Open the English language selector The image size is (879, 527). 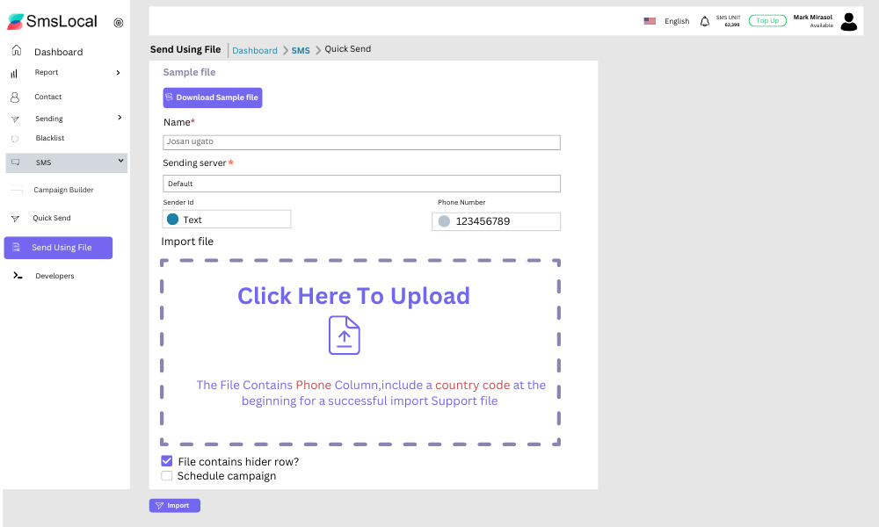click(x=677, y=21)
